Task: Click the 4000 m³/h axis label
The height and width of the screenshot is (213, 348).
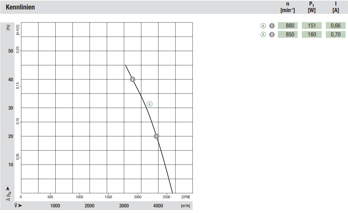Action: coord(158,206)
